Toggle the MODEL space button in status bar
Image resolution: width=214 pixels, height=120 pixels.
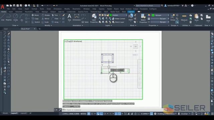pyautogui.click(x=83, y=114)
